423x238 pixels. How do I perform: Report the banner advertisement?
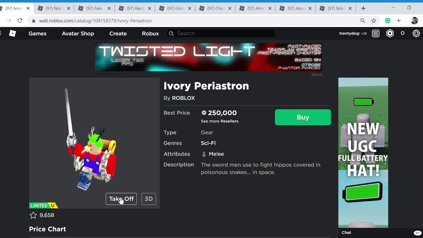(316, 75)
